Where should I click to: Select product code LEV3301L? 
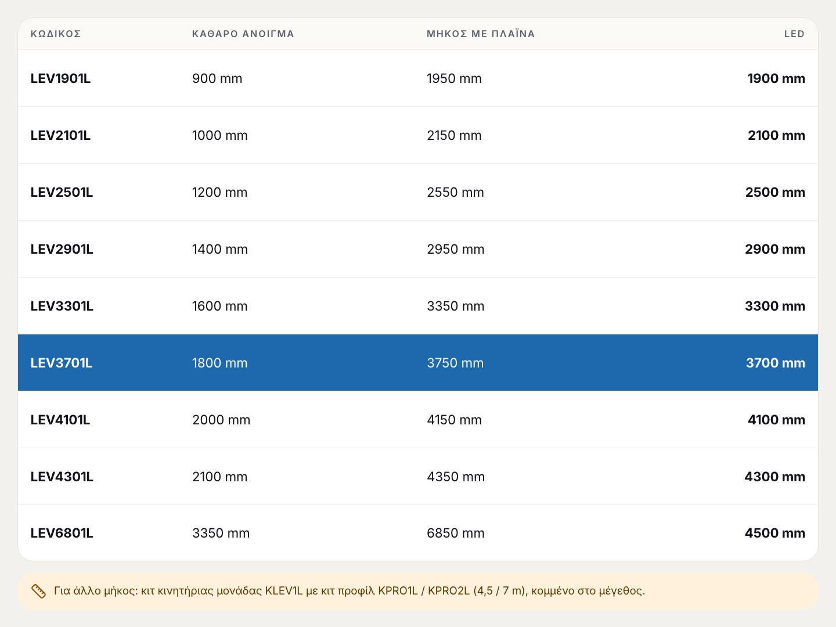62,306
